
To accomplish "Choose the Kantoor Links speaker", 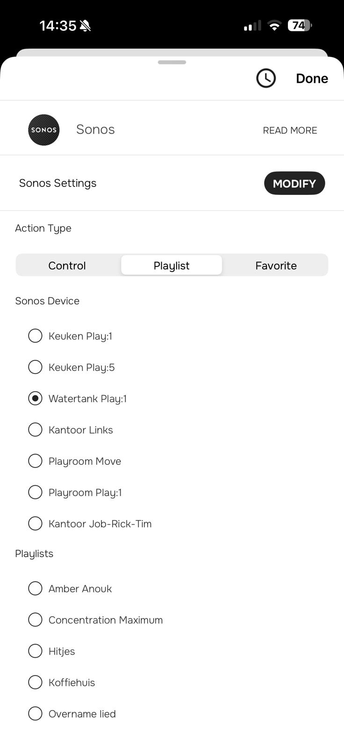I will click(x=35, y=430).
